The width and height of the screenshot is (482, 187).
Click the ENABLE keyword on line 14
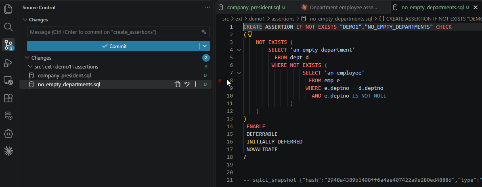coord(256,127)
